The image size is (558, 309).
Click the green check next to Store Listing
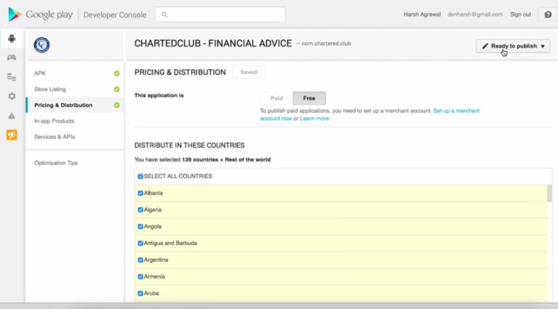pyautogui.click(x=117, y=89)
